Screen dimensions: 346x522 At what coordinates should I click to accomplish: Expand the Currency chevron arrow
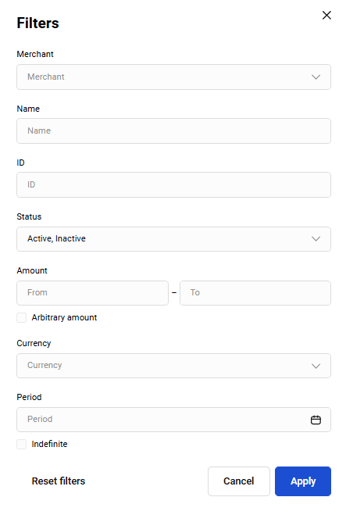(x=316, y=366)
